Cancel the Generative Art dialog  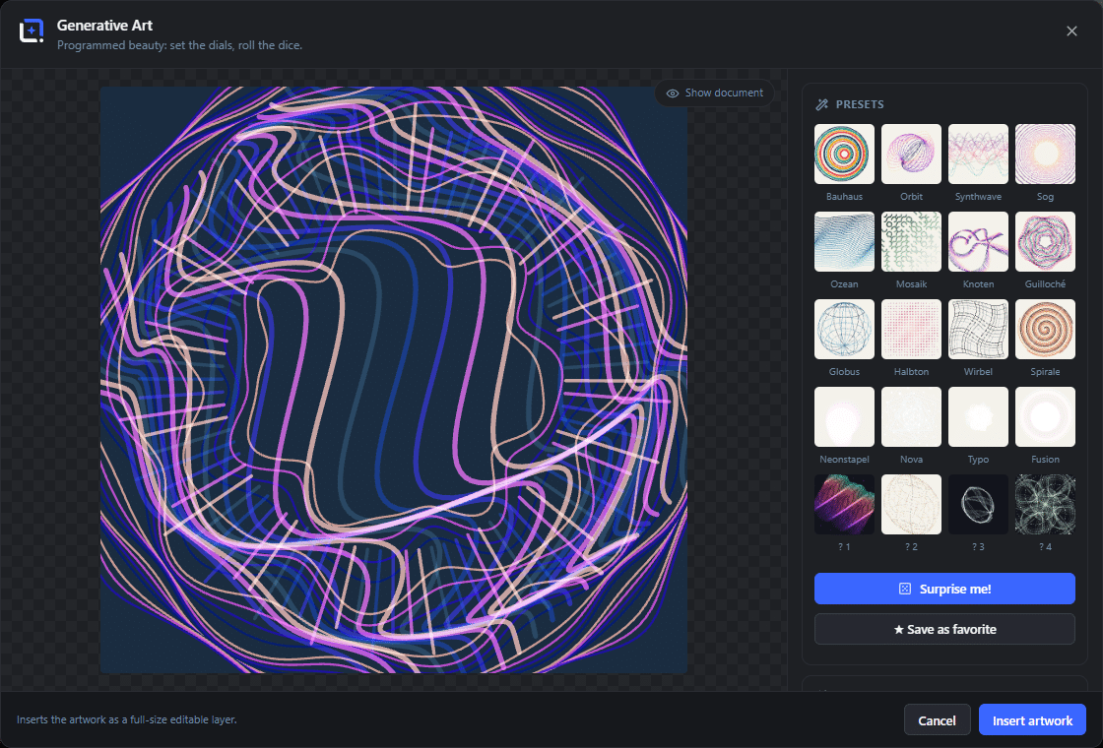click(937, 719)
